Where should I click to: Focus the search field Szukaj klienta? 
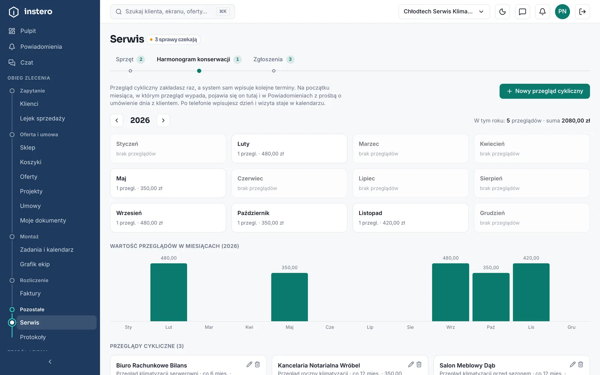(x=172, y=12)
